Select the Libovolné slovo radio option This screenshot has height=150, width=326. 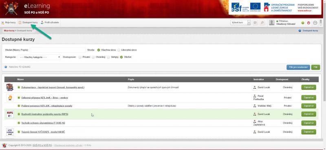pos(119,50)
